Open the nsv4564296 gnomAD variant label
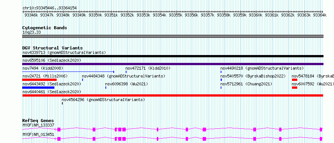 pyautogui.click(x=103, y=100)
